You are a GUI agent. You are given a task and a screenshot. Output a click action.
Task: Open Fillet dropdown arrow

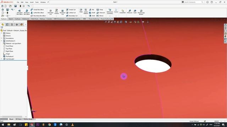(x=81, y=16)
